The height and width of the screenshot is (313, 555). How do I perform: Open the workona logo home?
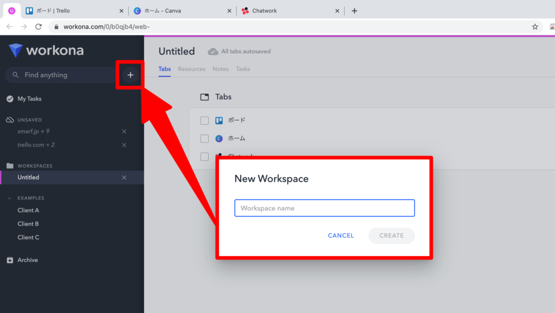click(x=47, y=50)
